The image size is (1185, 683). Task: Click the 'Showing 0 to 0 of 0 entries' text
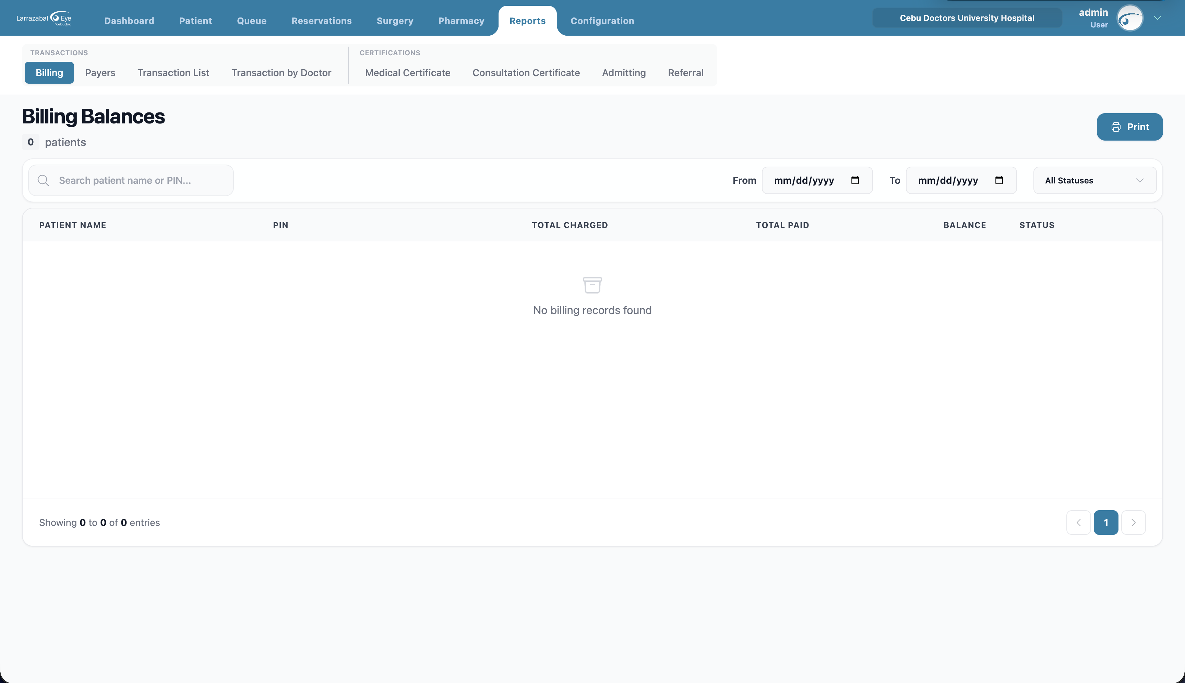pos(99,523)
